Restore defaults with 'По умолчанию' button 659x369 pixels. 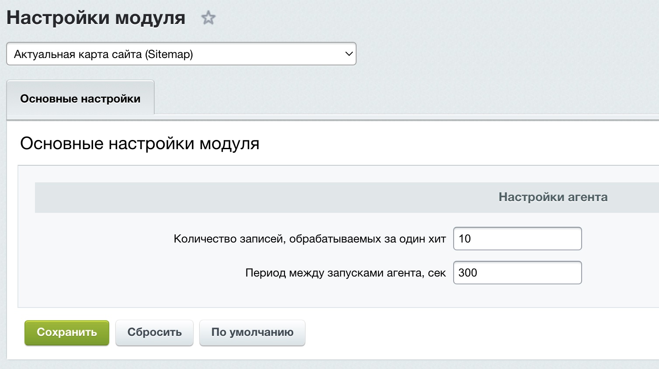click(252, 332)
